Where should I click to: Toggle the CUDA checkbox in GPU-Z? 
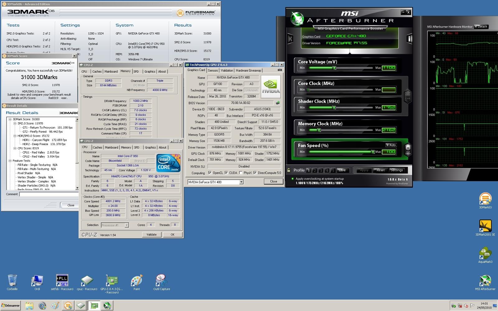click(x=226, y=173)
